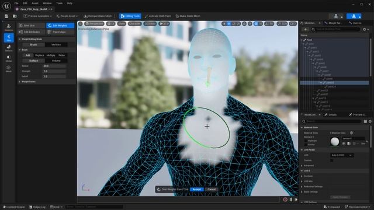This screenshot has width=374, height=210.
Task: Pause the preview playback
Action: coord(291,199)
